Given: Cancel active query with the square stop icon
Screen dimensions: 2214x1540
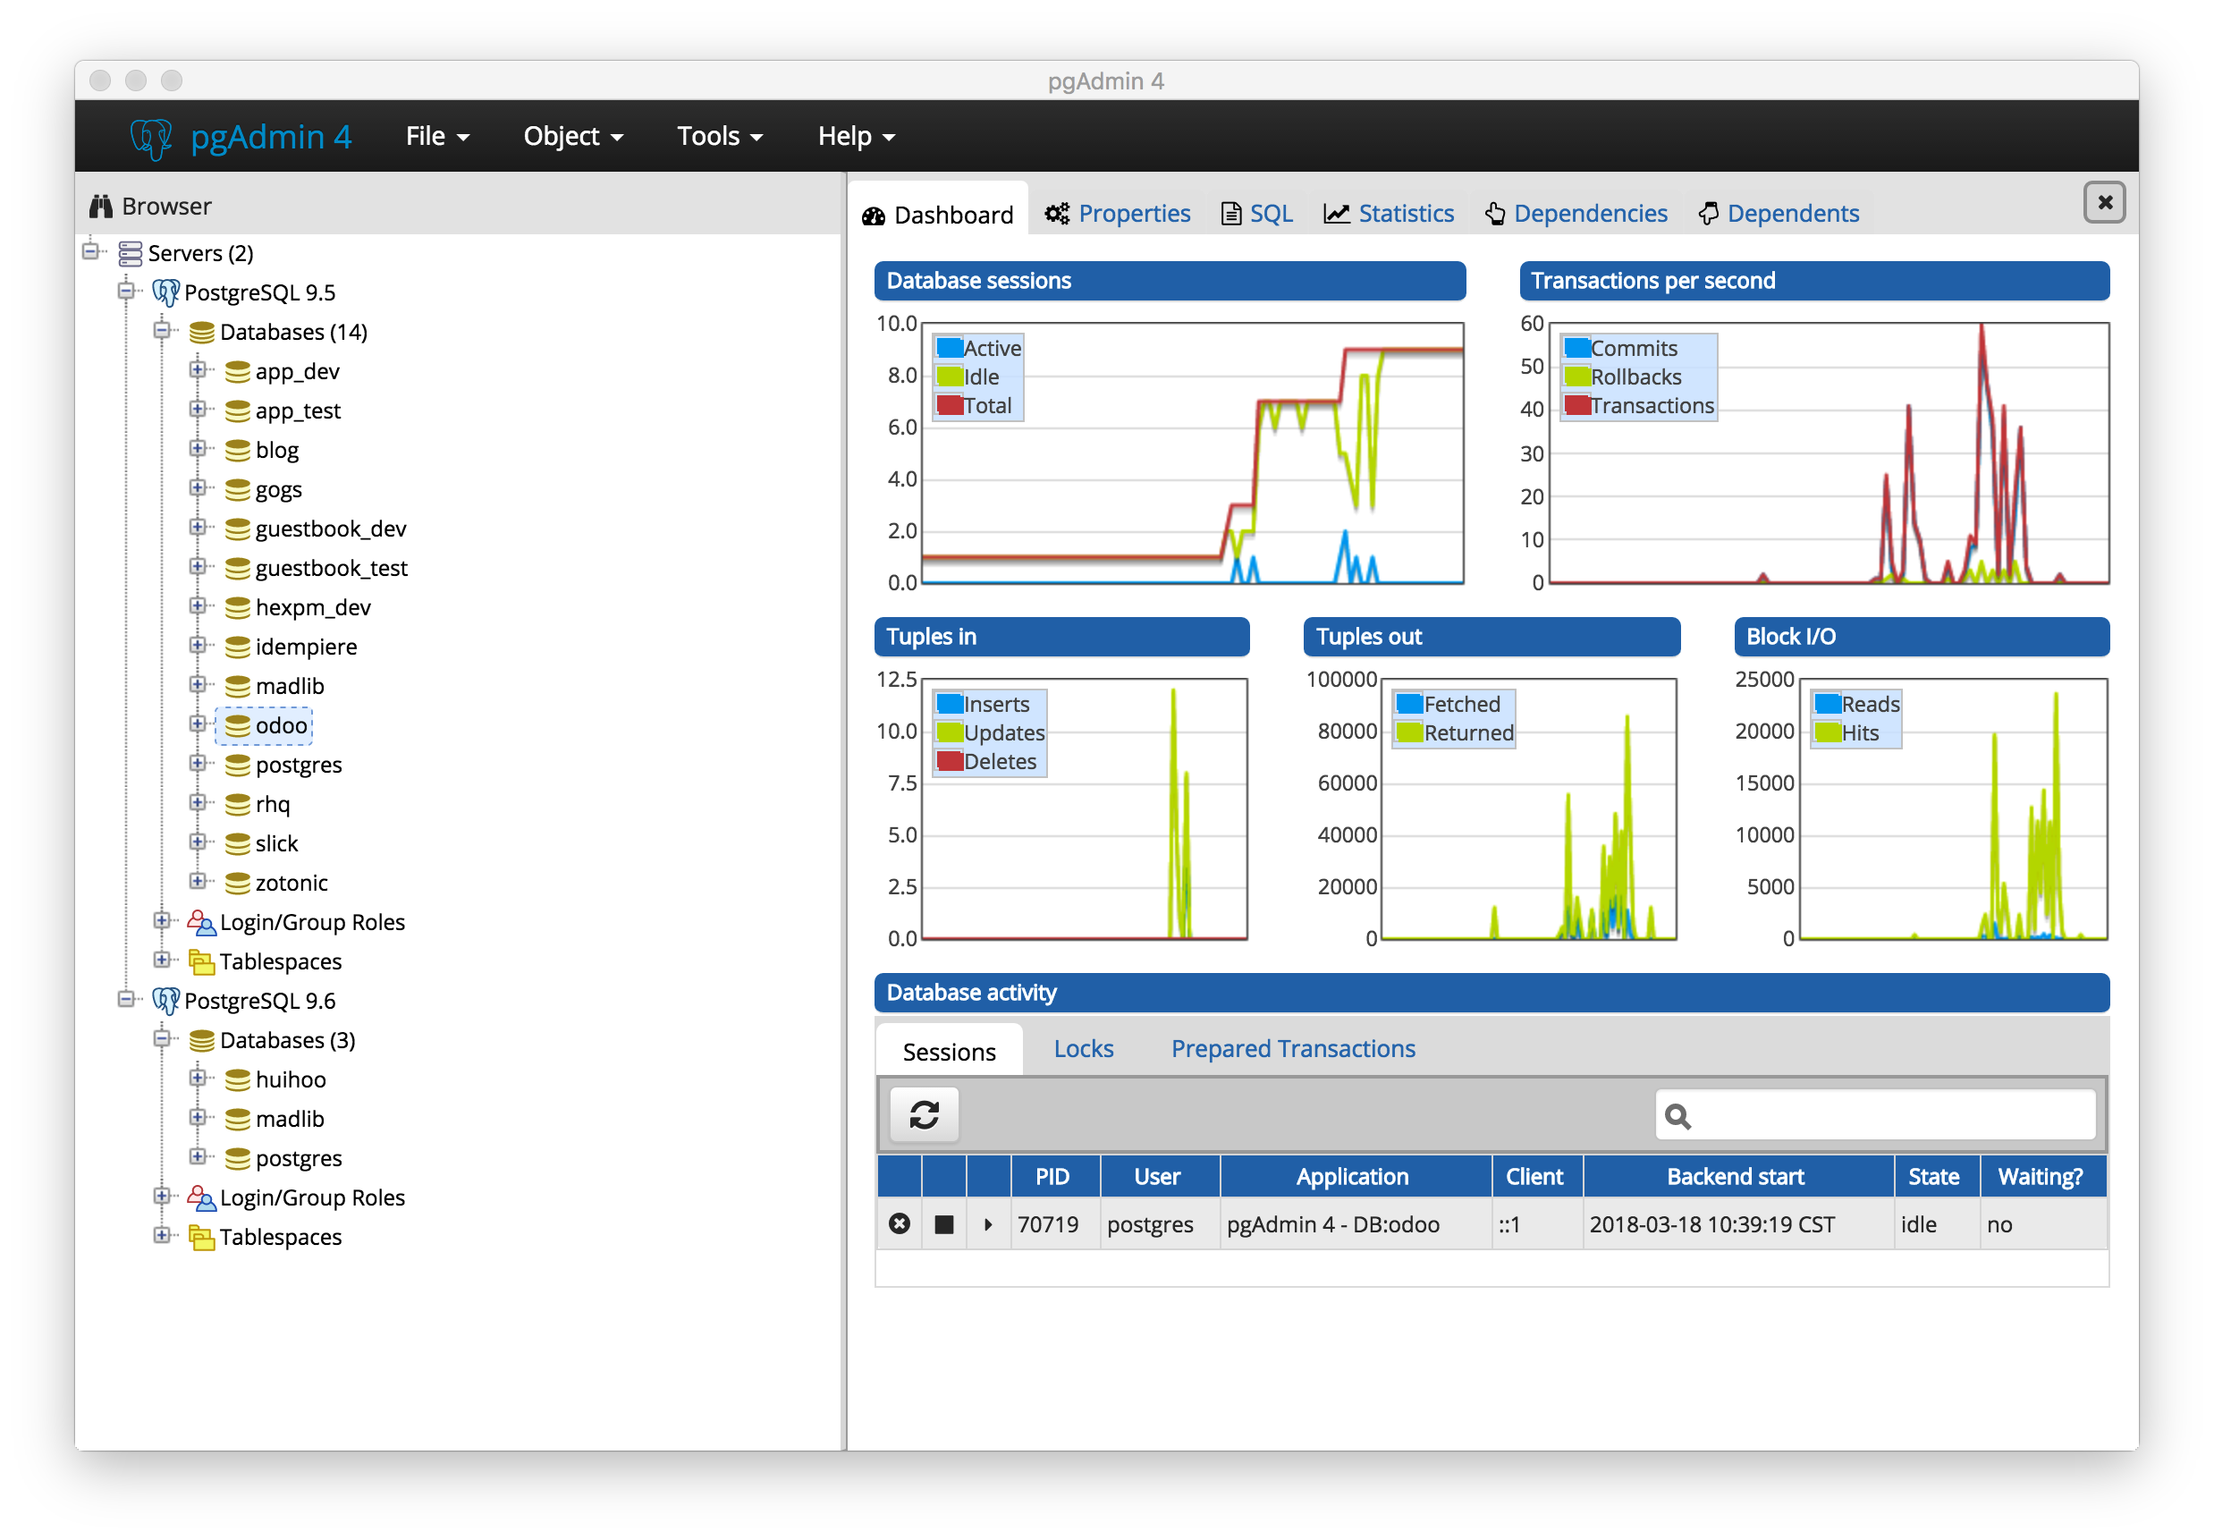Looking at the screenshot, I should [943, 1223].
